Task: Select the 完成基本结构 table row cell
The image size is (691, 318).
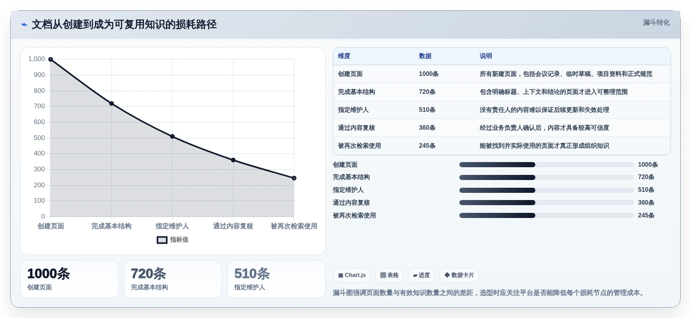Action: tap(357, 92)
